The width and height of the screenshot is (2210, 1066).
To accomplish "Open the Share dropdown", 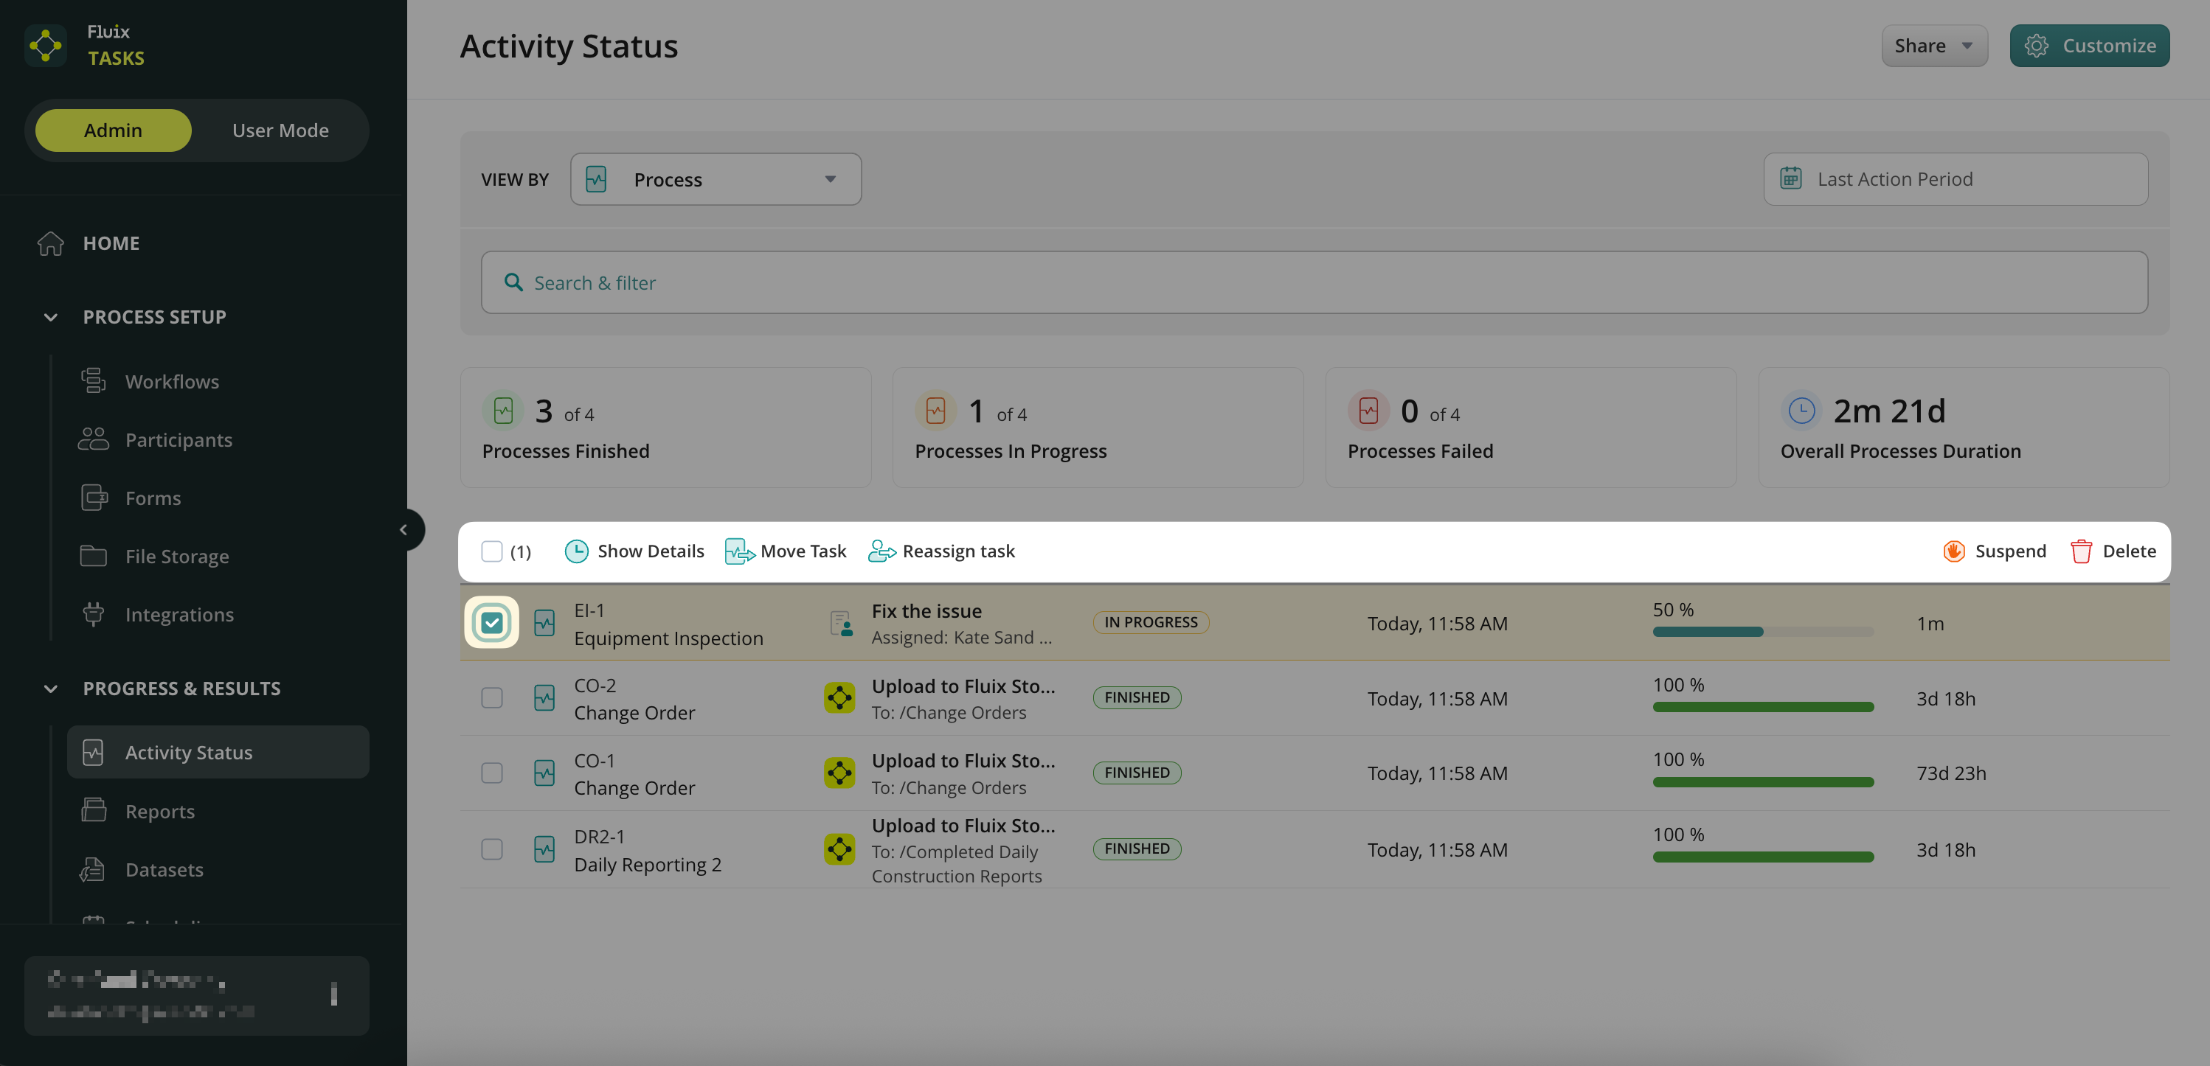I will tap(1934, 46).
